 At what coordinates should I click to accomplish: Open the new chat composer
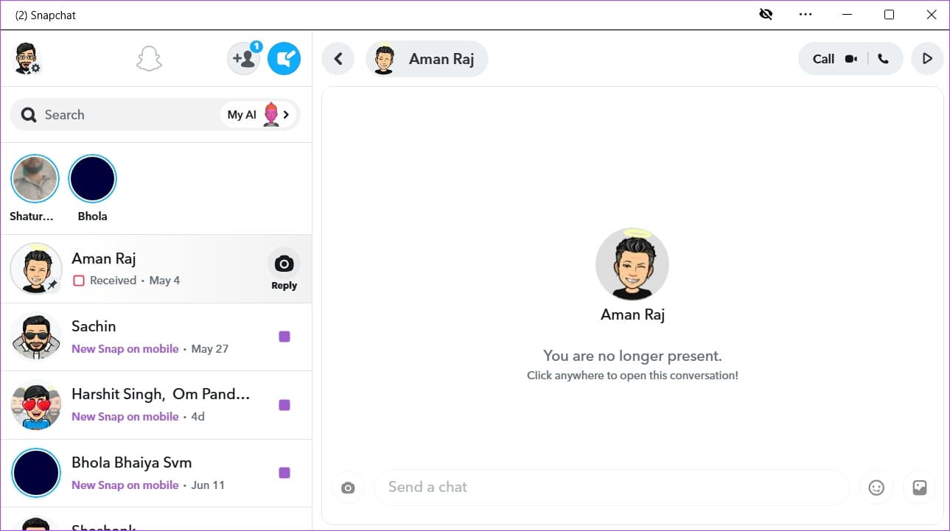coord(284,58)
